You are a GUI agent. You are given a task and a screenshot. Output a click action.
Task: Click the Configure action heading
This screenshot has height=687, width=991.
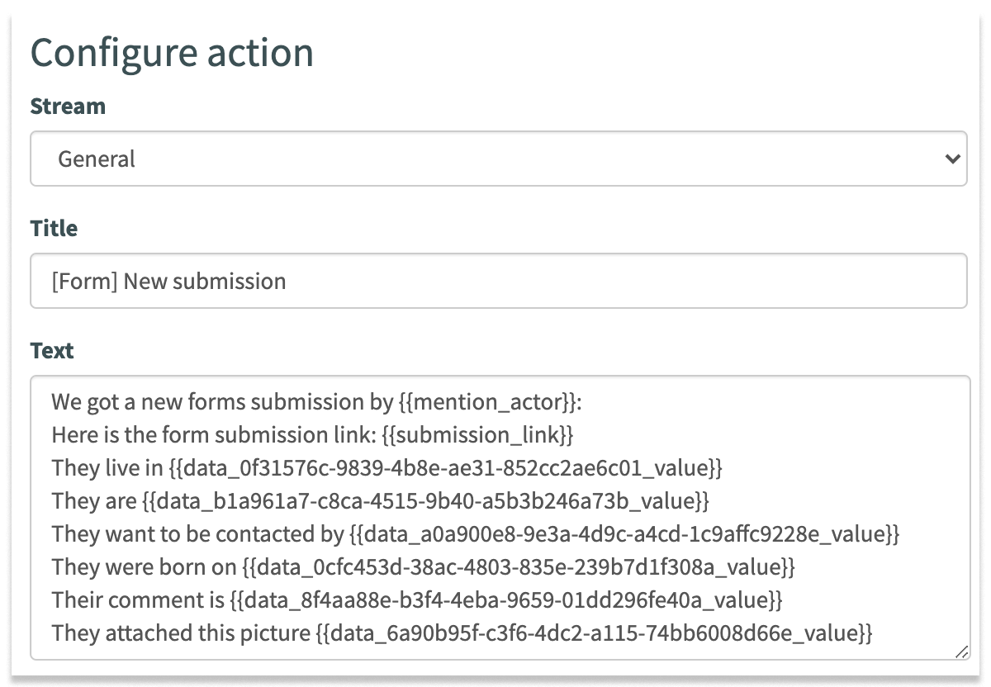click(x=172, y=52)
